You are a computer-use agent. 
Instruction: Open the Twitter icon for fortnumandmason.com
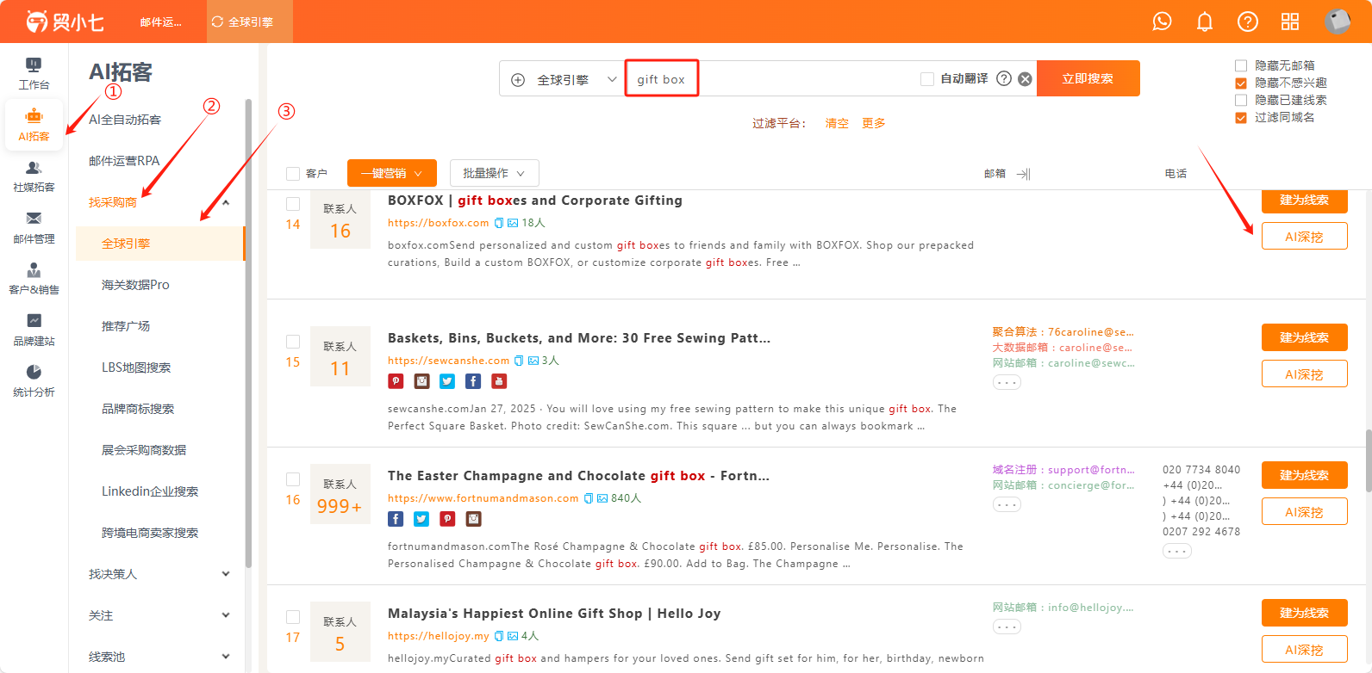pos(421,519)
